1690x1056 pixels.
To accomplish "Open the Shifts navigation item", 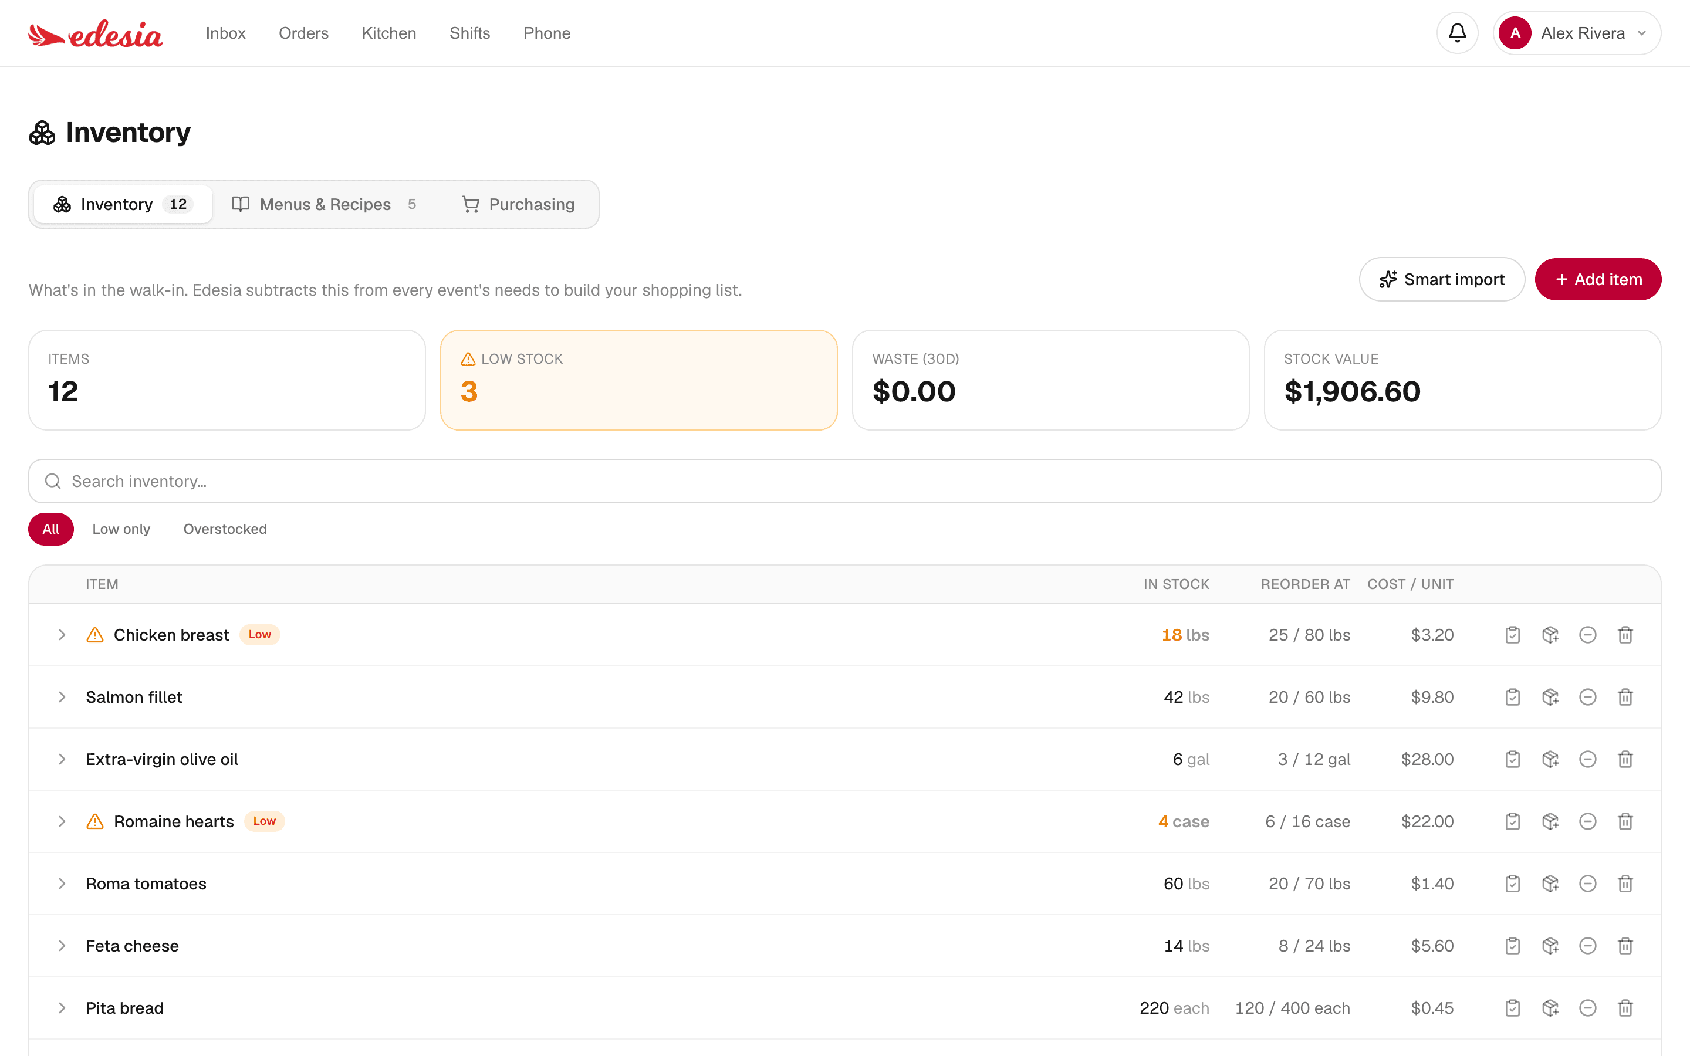I will pyautogui.click(x=470, y=33).
